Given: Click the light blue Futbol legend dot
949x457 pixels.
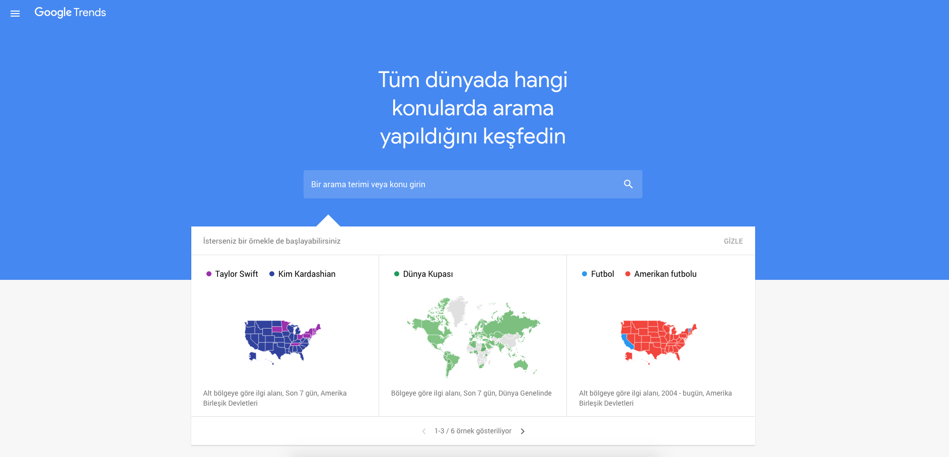Looking at the screenshot, I should pyautogui.click(x=585, y=274).
